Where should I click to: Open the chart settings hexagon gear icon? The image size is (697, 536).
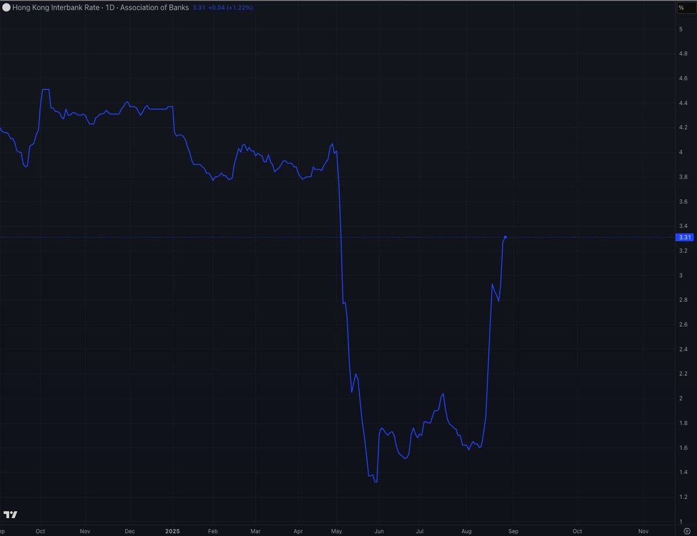pyautogui.click(x=686, y=531)
